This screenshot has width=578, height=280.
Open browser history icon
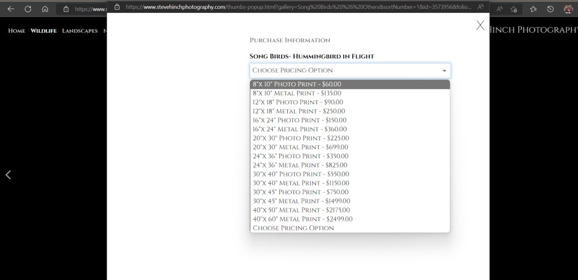pyautogui.click(x=550, y=9)
